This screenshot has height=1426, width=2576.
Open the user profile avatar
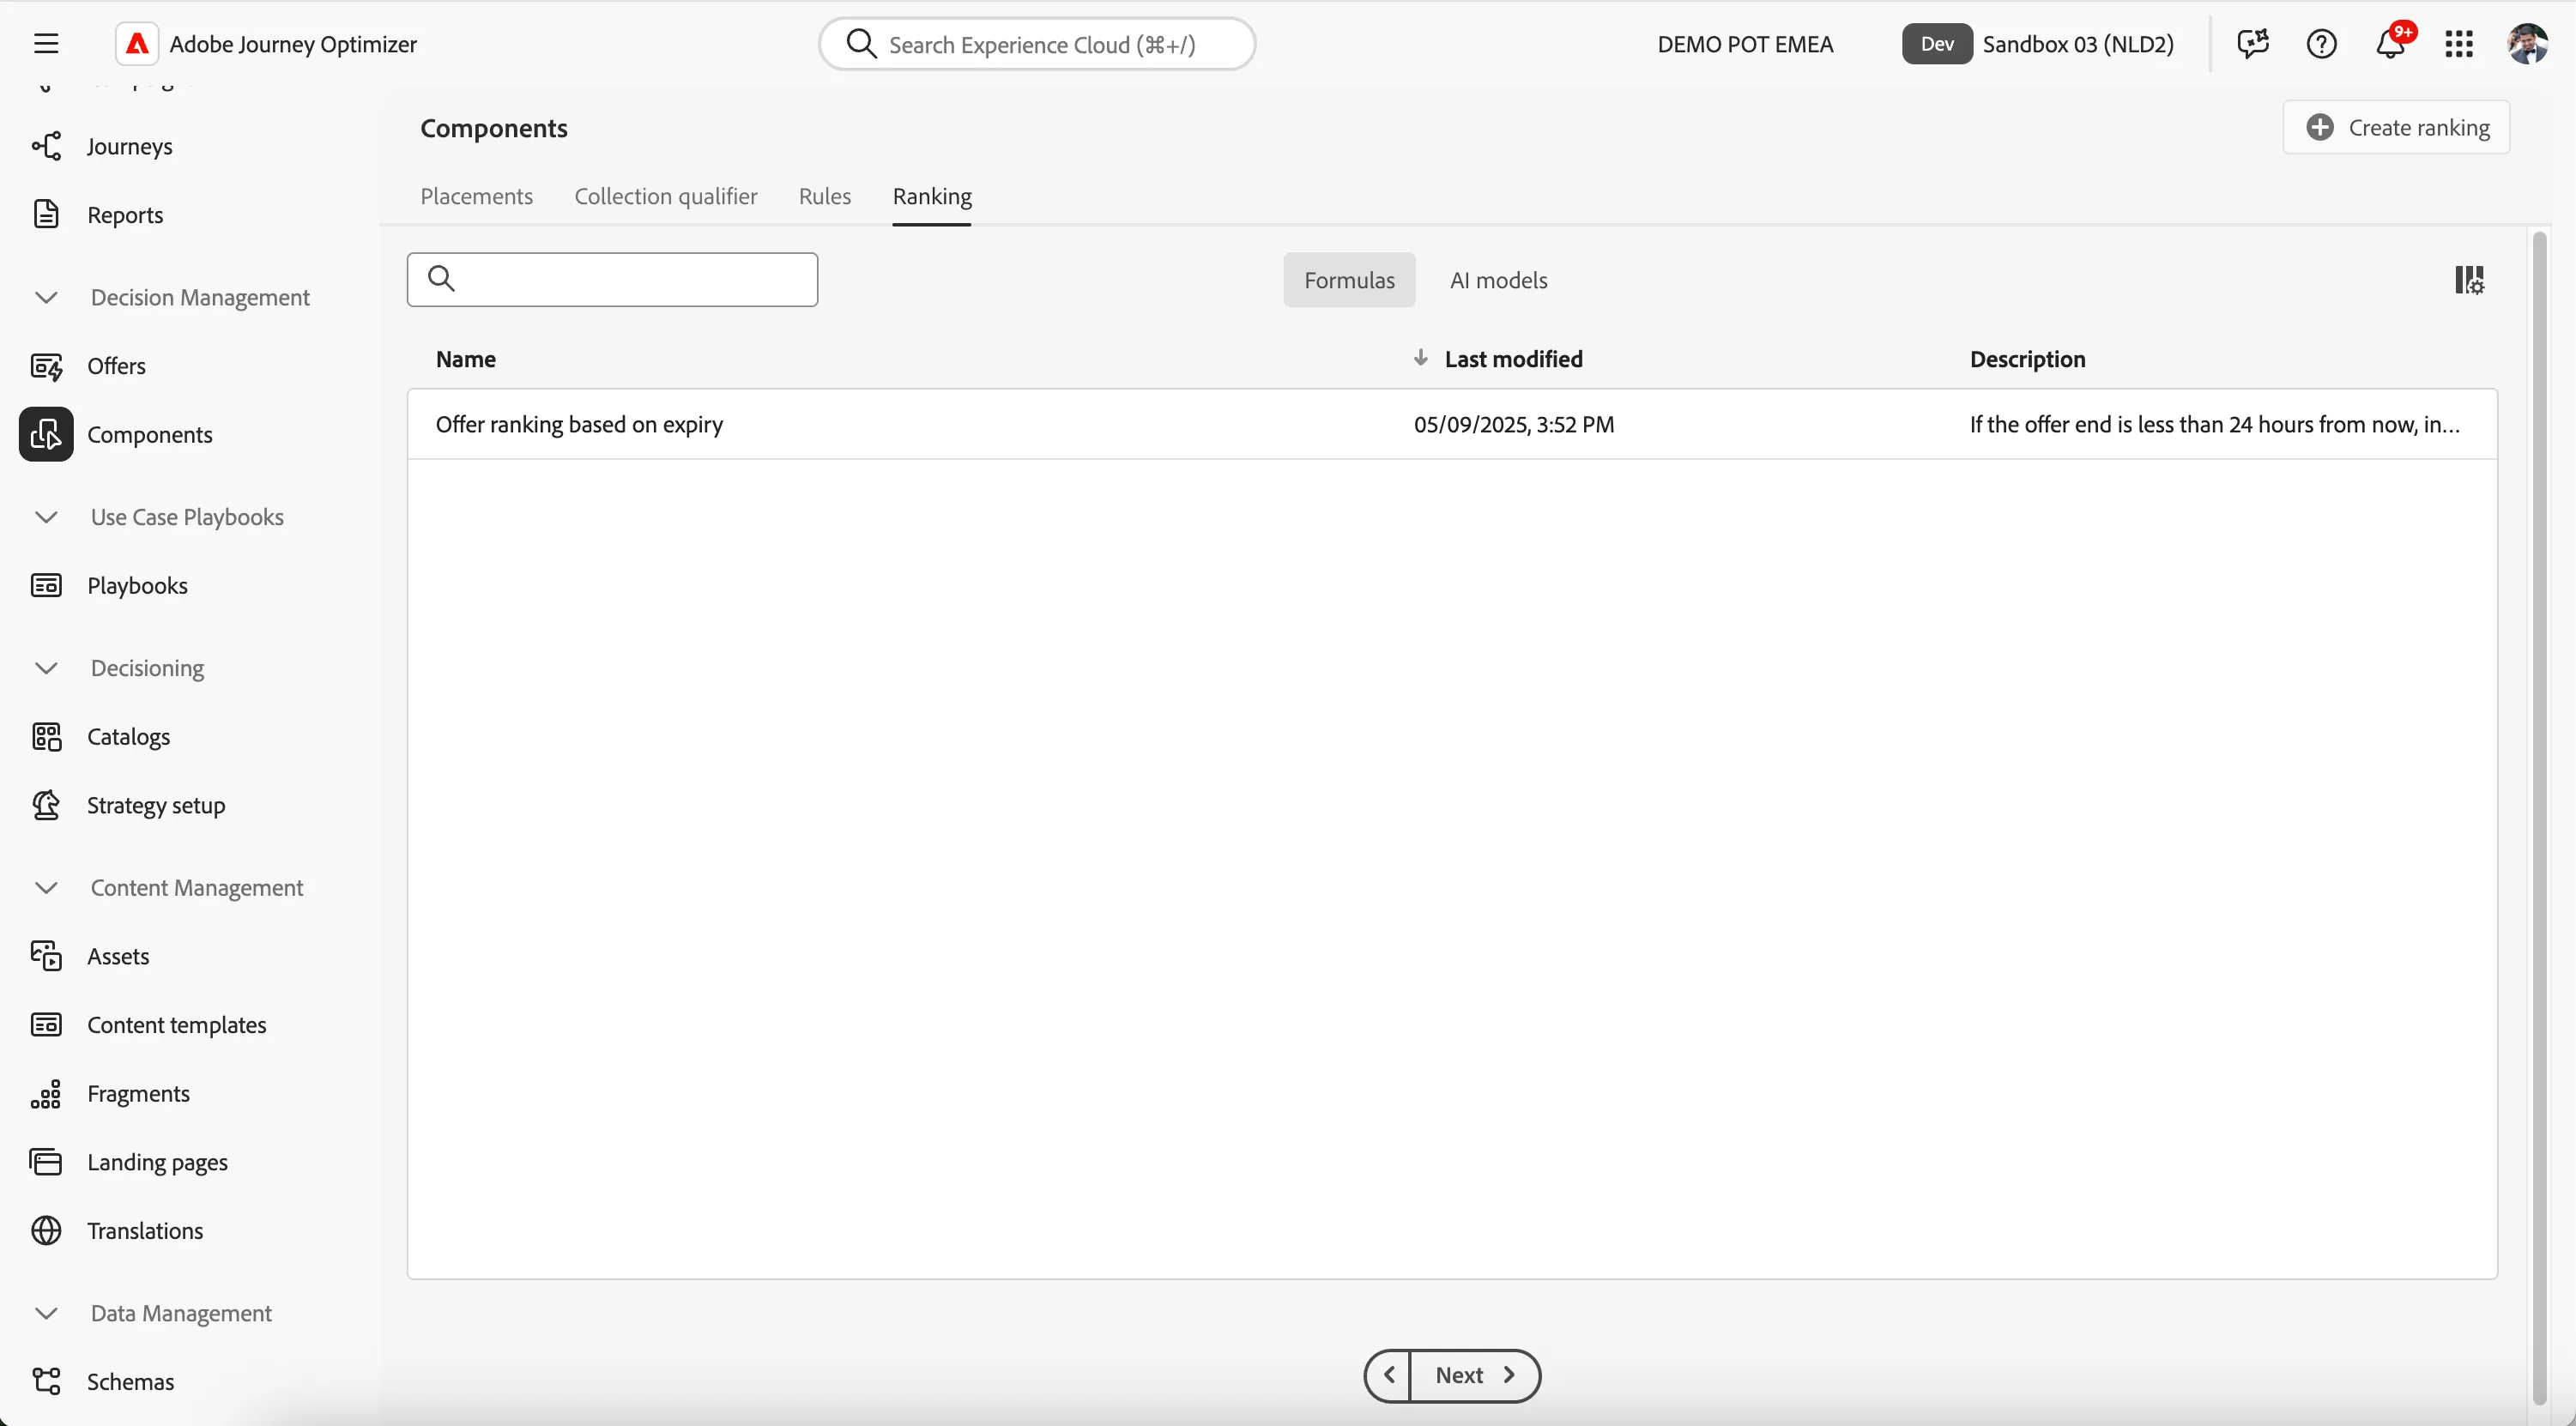(2527, 44)
